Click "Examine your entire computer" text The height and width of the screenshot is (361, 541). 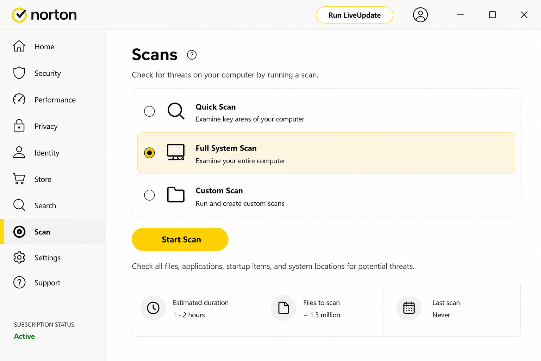(241, 161)
